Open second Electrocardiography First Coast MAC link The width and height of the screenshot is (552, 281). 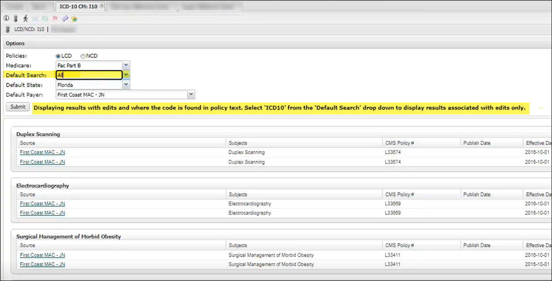click(42, 213)
